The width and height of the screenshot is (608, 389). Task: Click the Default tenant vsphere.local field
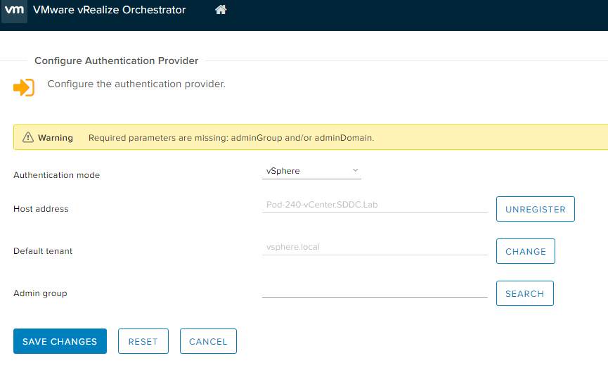point(374,248)
